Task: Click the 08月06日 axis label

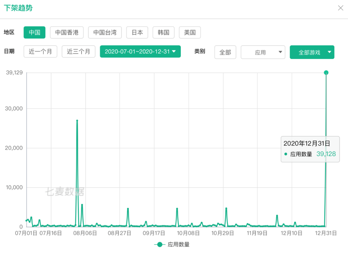Action: (x=85, y=233)
